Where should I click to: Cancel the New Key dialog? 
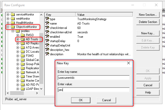pyautogui.click(x=106, y=100)
